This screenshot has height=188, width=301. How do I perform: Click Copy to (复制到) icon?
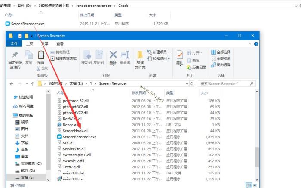(99, 55)
